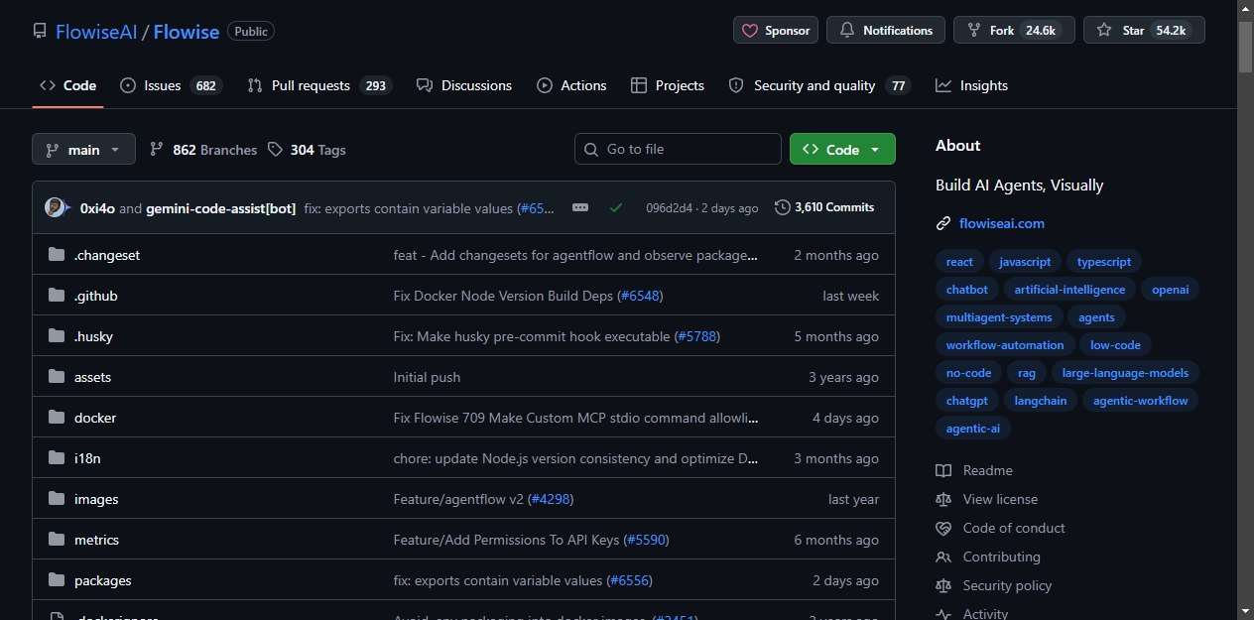The width and height of the screenshot is (1254, 620).
Task: Open the .husky folder
Action: coord(93,336)
